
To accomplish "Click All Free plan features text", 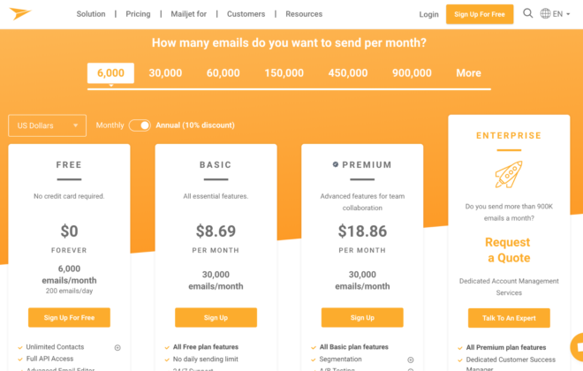I will (x=206, y=347).
